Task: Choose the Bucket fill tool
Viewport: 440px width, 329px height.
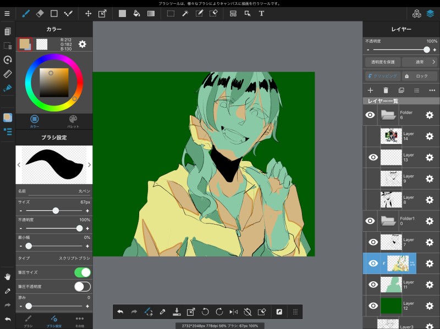Action: [136, 13]
